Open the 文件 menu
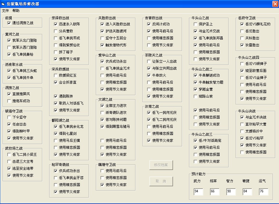 pyautogui.click(x=6, y=11)
